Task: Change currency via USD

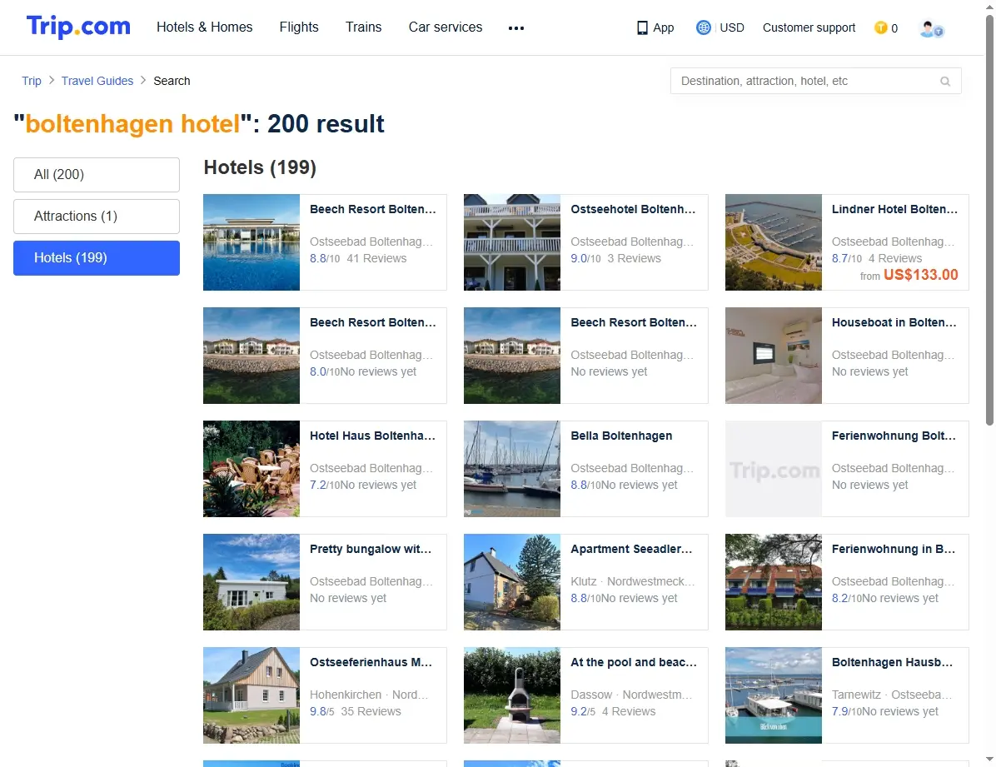Action: pyautogui.click(x=732, y=28)
